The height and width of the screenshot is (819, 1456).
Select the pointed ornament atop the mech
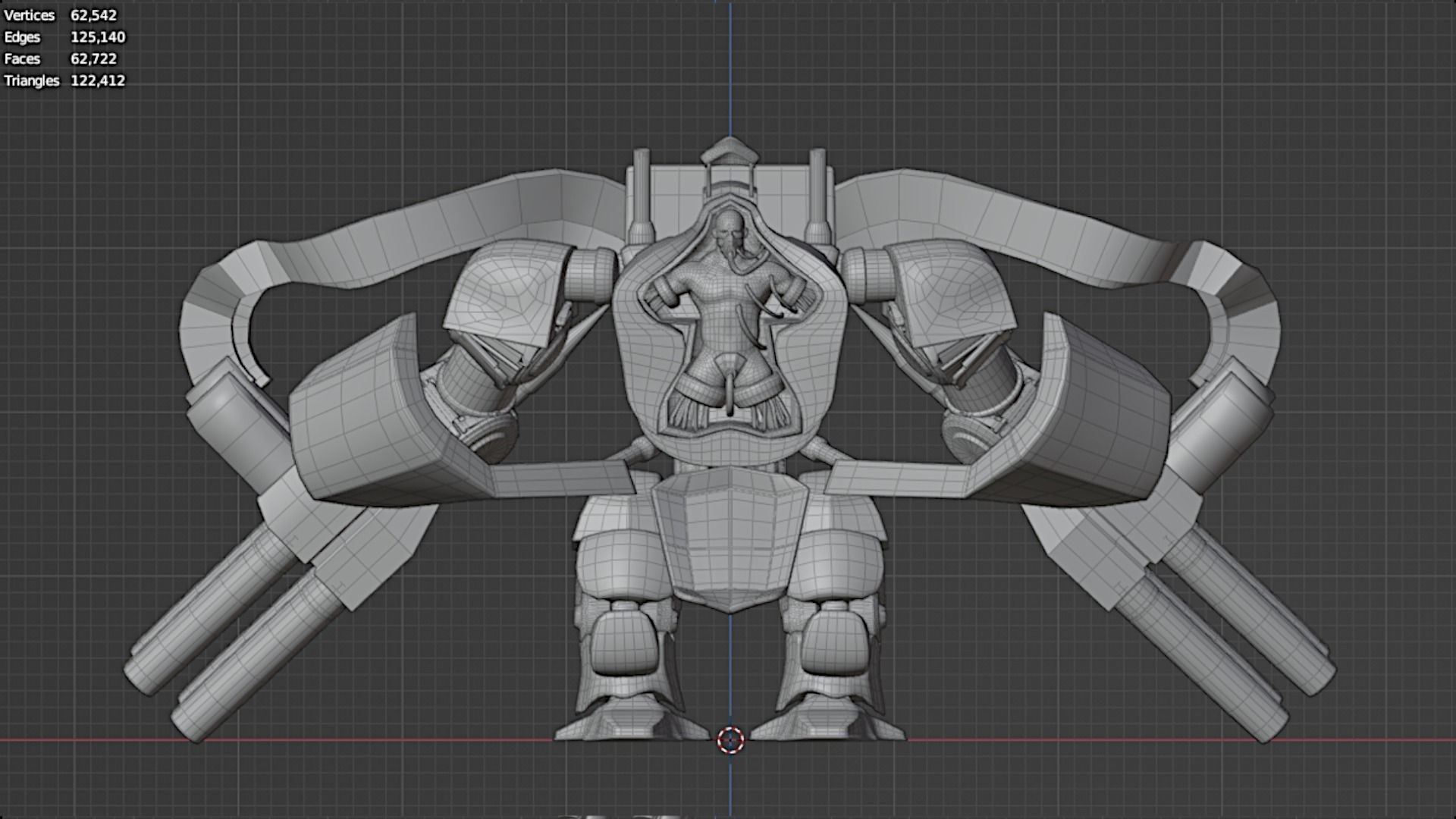[730, 152]
